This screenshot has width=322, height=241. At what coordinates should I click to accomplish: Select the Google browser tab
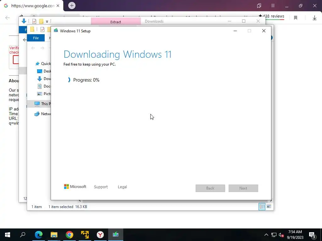point(32,6)
